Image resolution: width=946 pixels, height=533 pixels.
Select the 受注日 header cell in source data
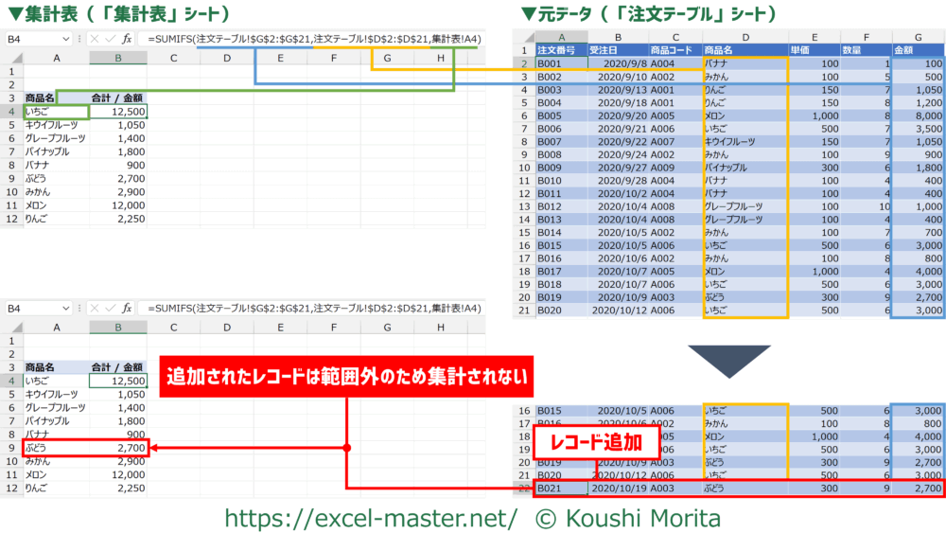(x=615, y=49)
